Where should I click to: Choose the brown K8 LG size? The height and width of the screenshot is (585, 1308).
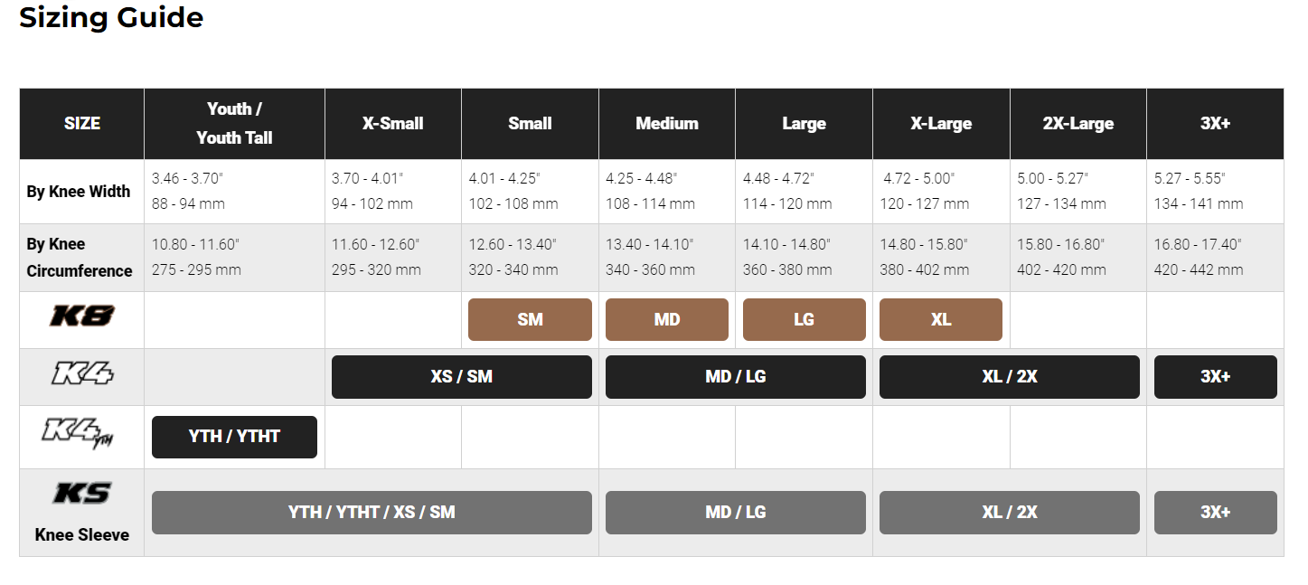pyautogui.click(x=804, y=320)
